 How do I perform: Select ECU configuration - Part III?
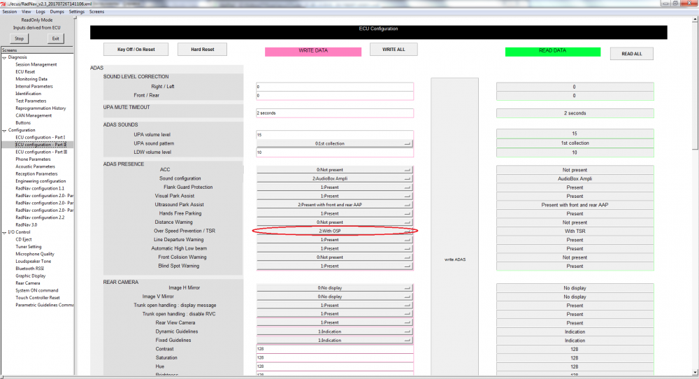coord(41,152)
